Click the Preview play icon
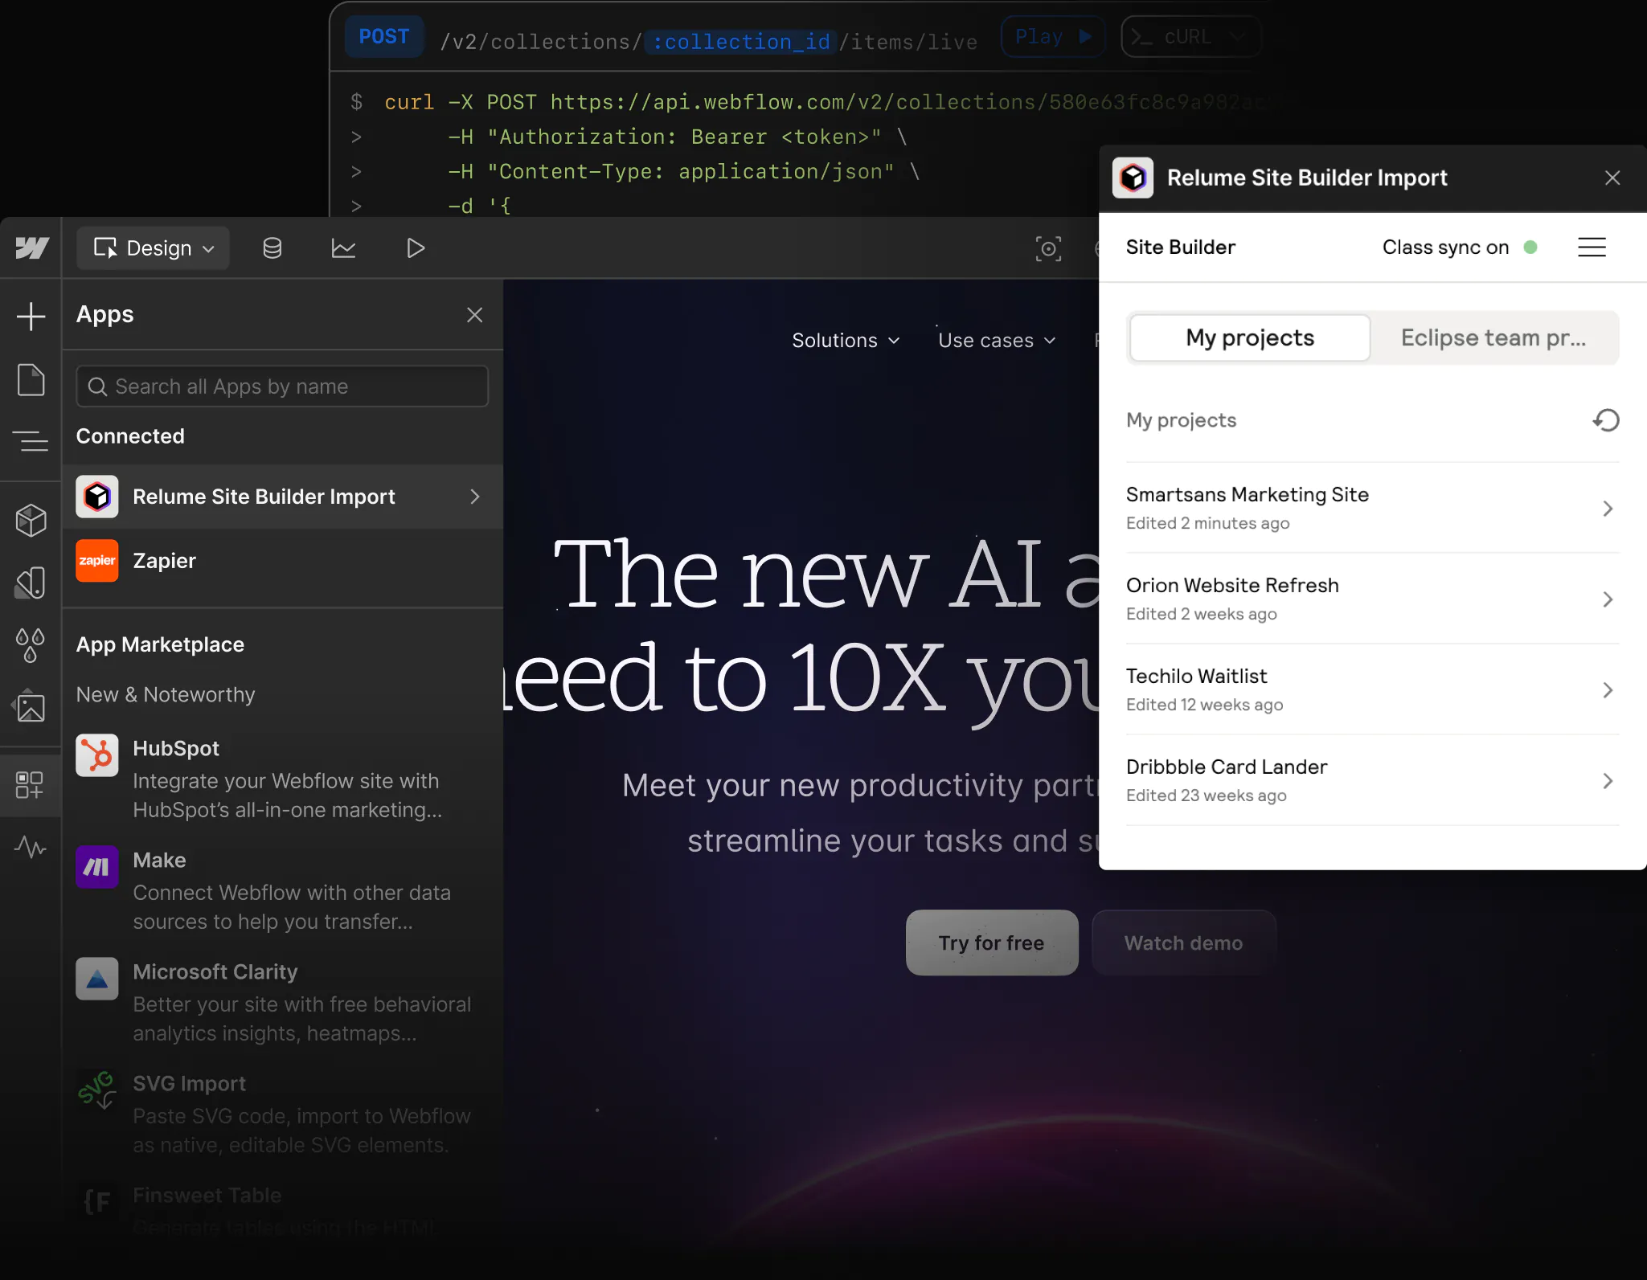Viewport: 1647px width, 1280px height. [415, 248]
